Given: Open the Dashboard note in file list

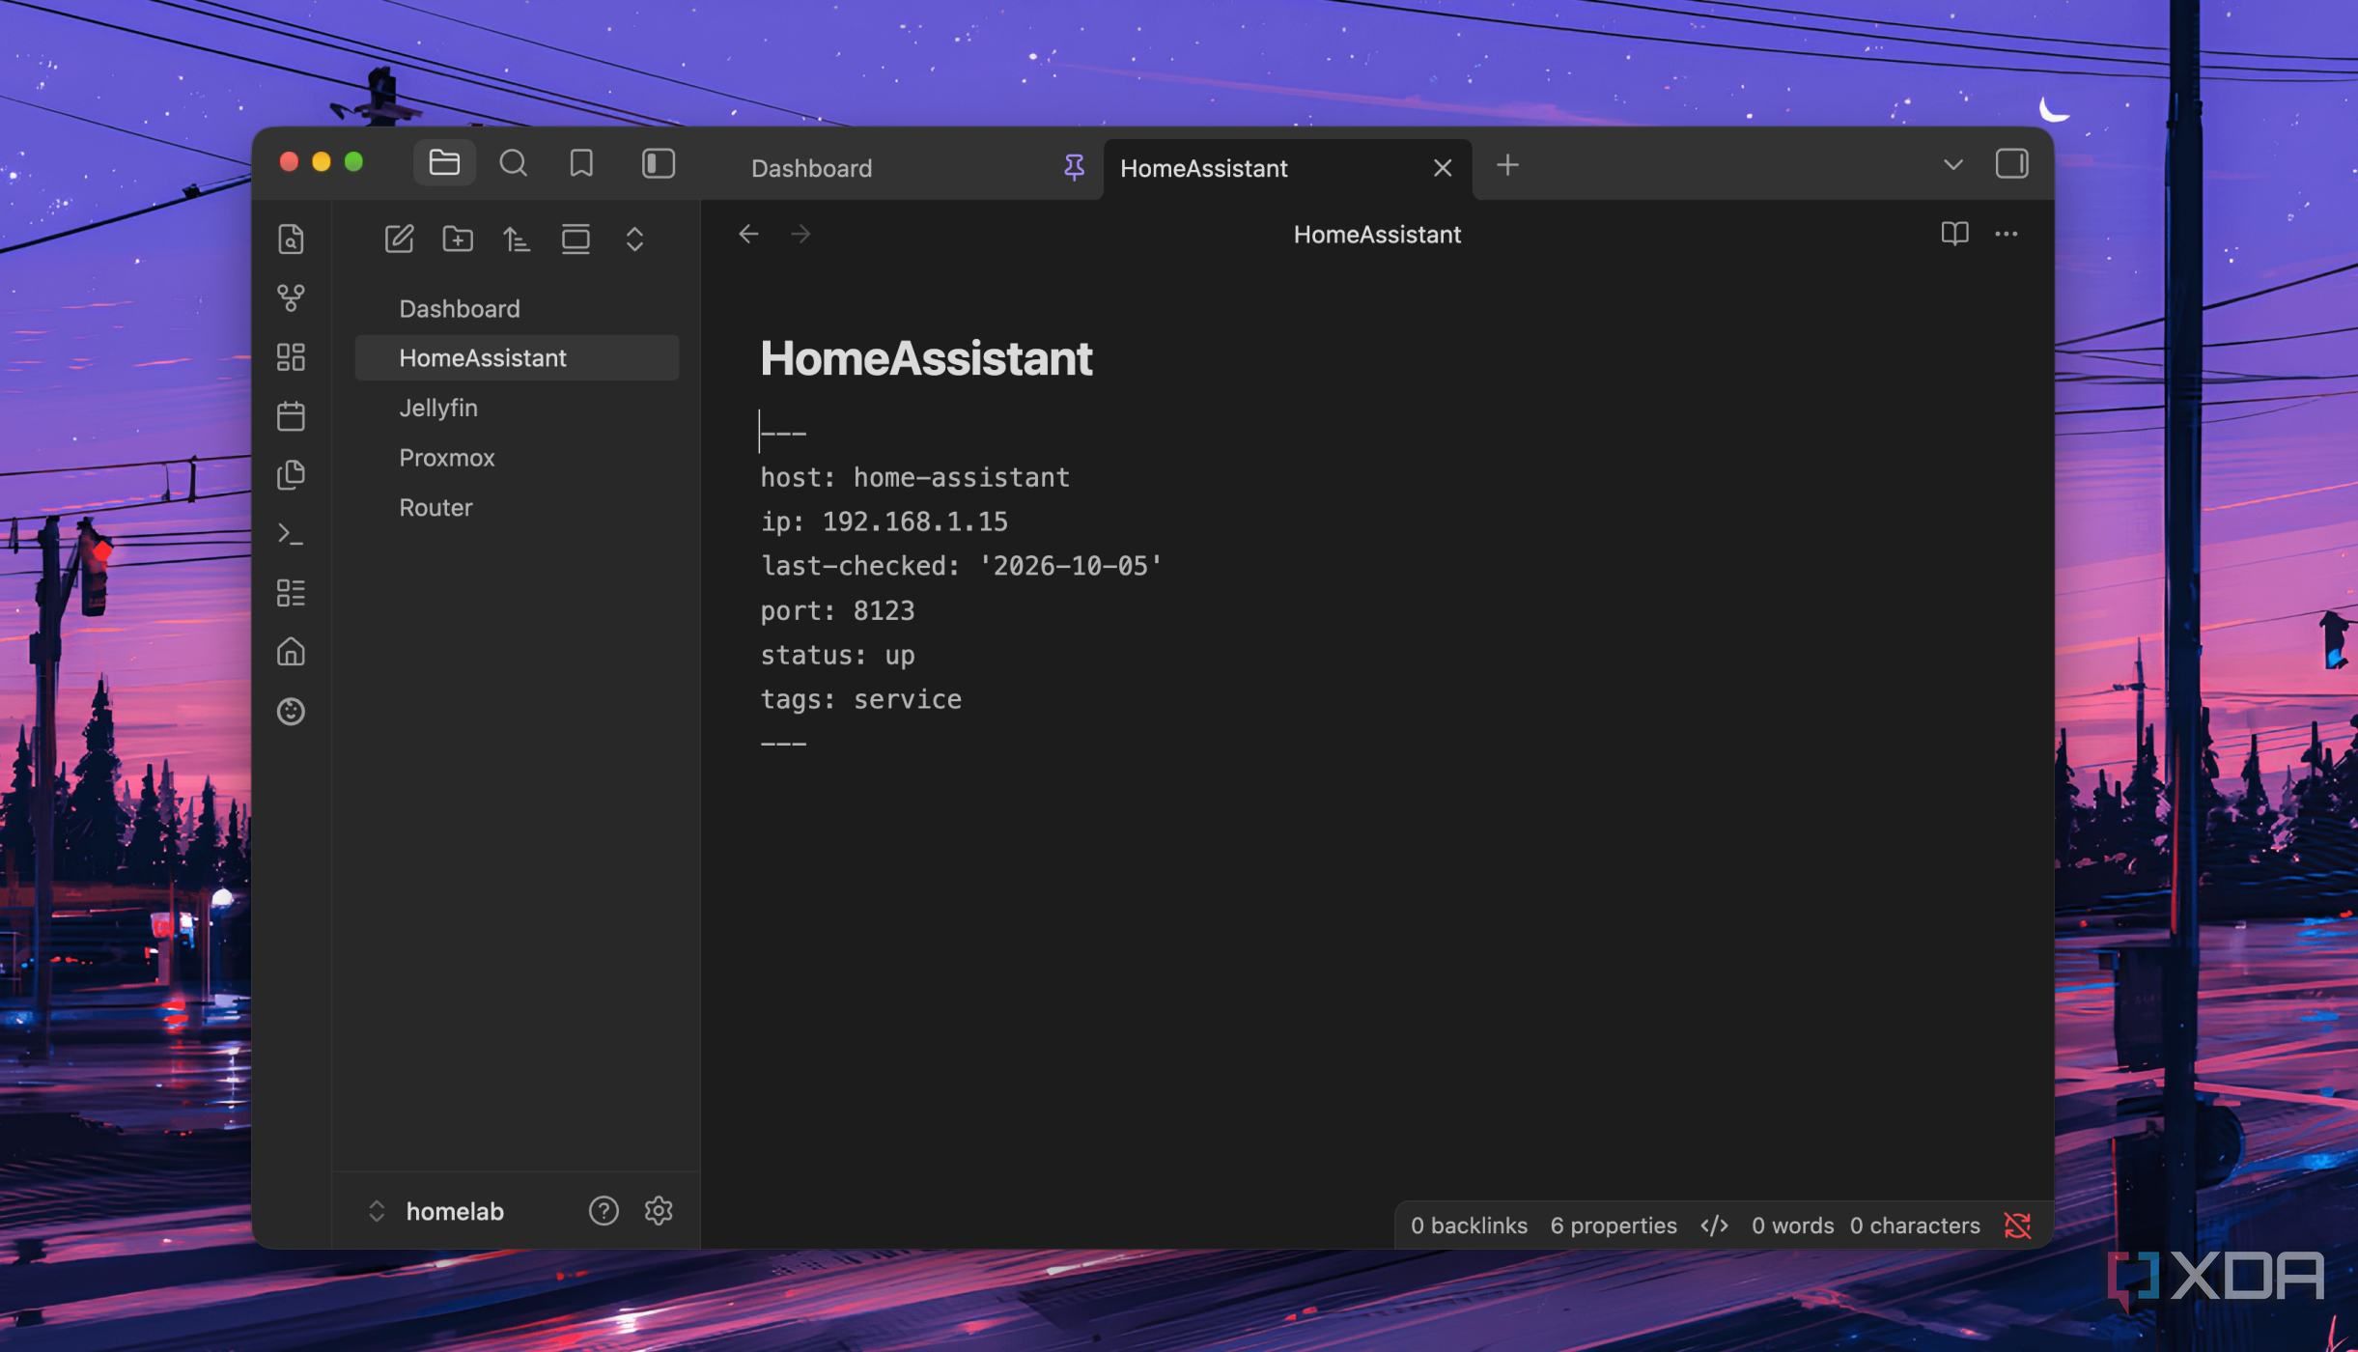Looking at the screenshot, I should (517, 308).
